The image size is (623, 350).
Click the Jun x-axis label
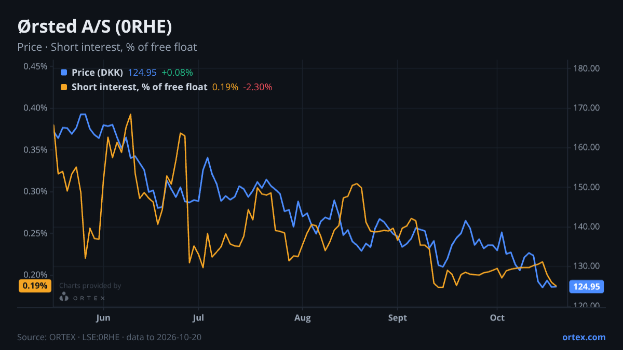click(x=103, y=317)
